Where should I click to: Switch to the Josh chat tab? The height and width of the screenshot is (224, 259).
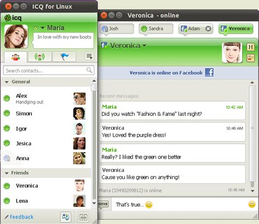pyautogui.click(x=117, y=29)
